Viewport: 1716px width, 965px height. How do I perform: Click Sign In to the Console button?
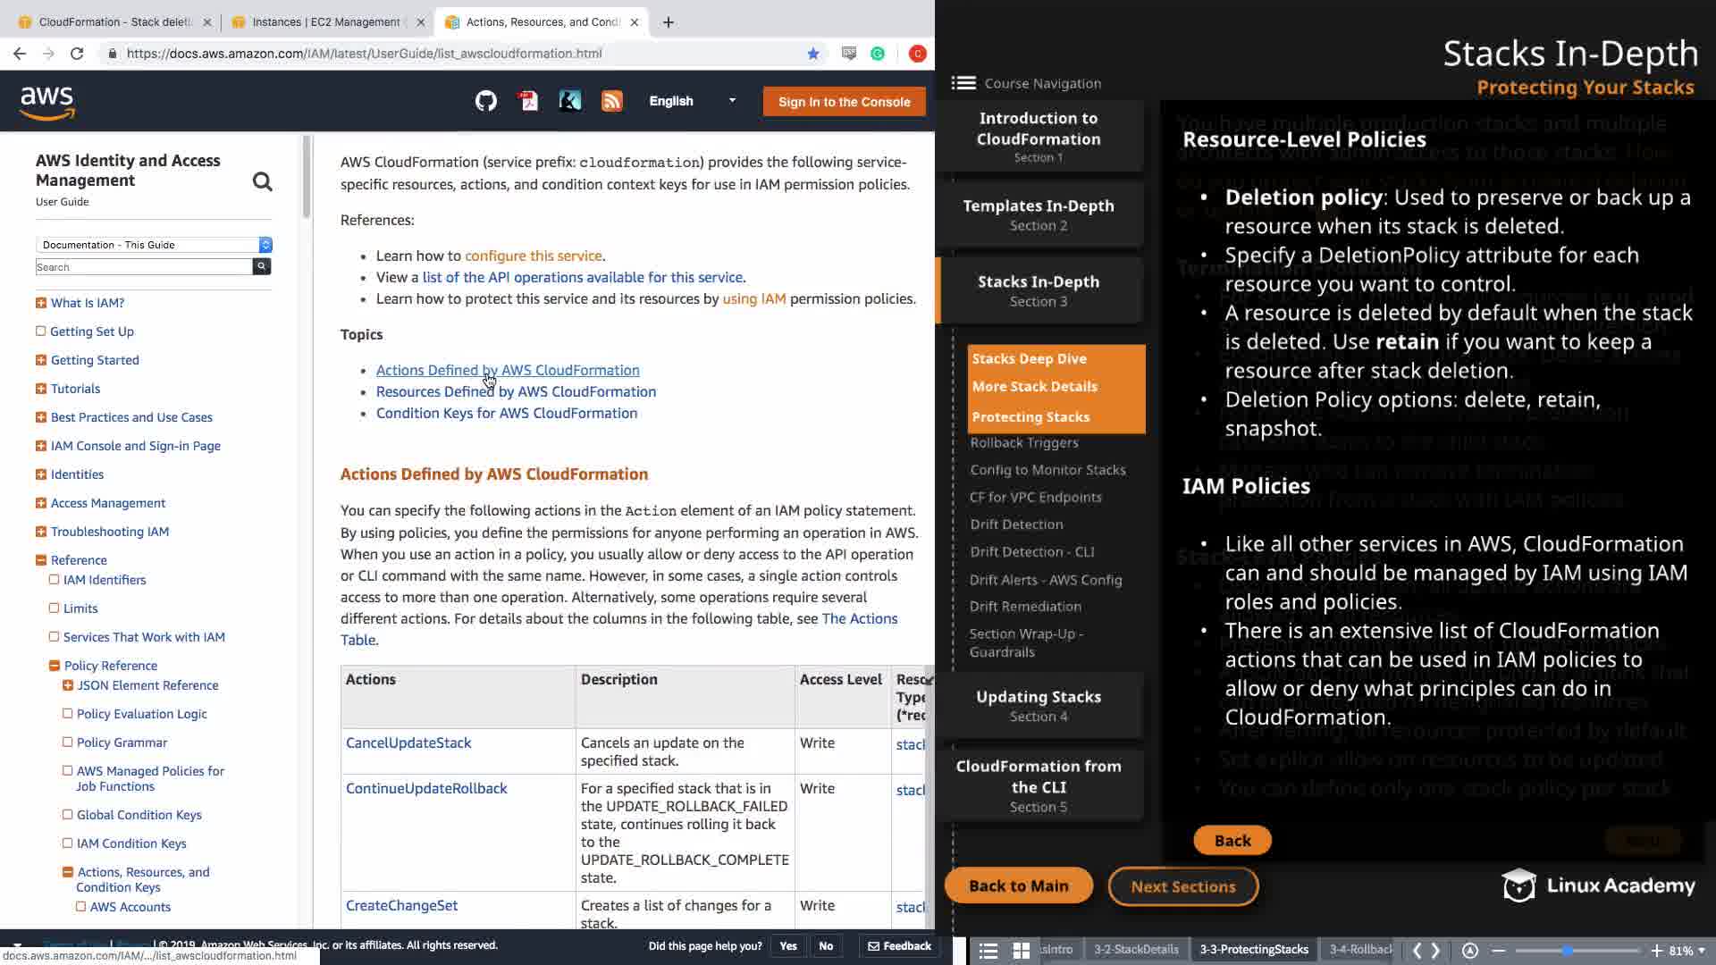(x=844, y=102)
